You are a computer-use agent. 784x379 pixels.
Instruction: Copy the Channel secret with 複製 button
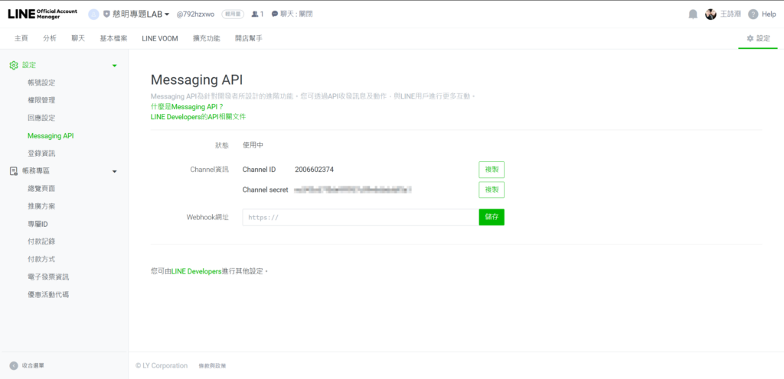(x=492, y=190)
